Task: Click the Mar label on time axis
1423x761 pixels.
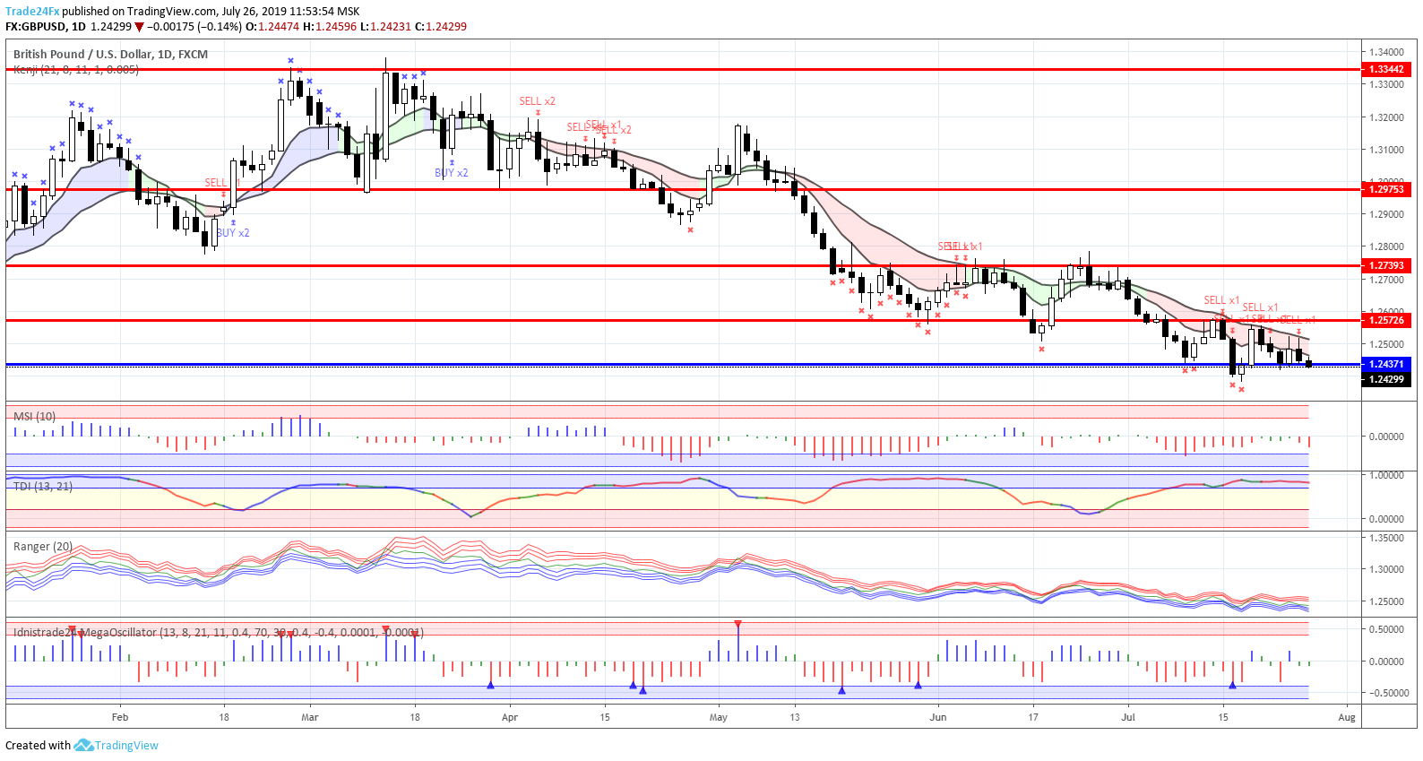Action: [310, 717]
